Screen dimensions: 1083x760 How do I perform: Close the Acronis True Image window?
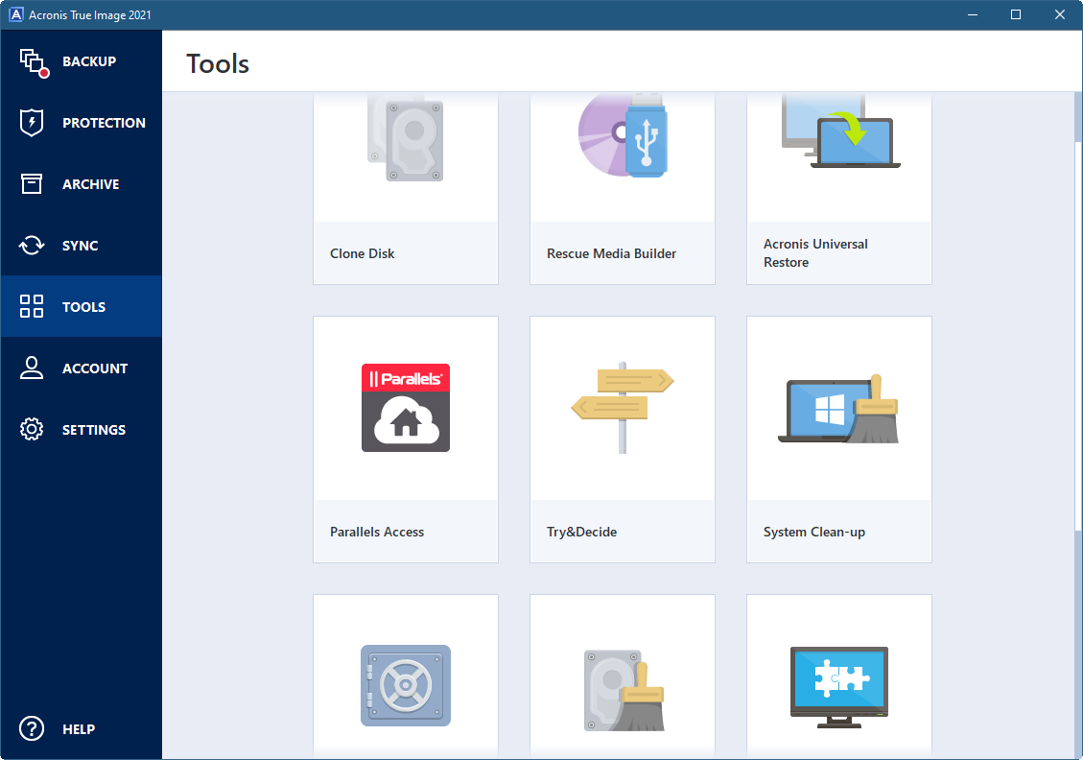click(x=1060, y=14)
